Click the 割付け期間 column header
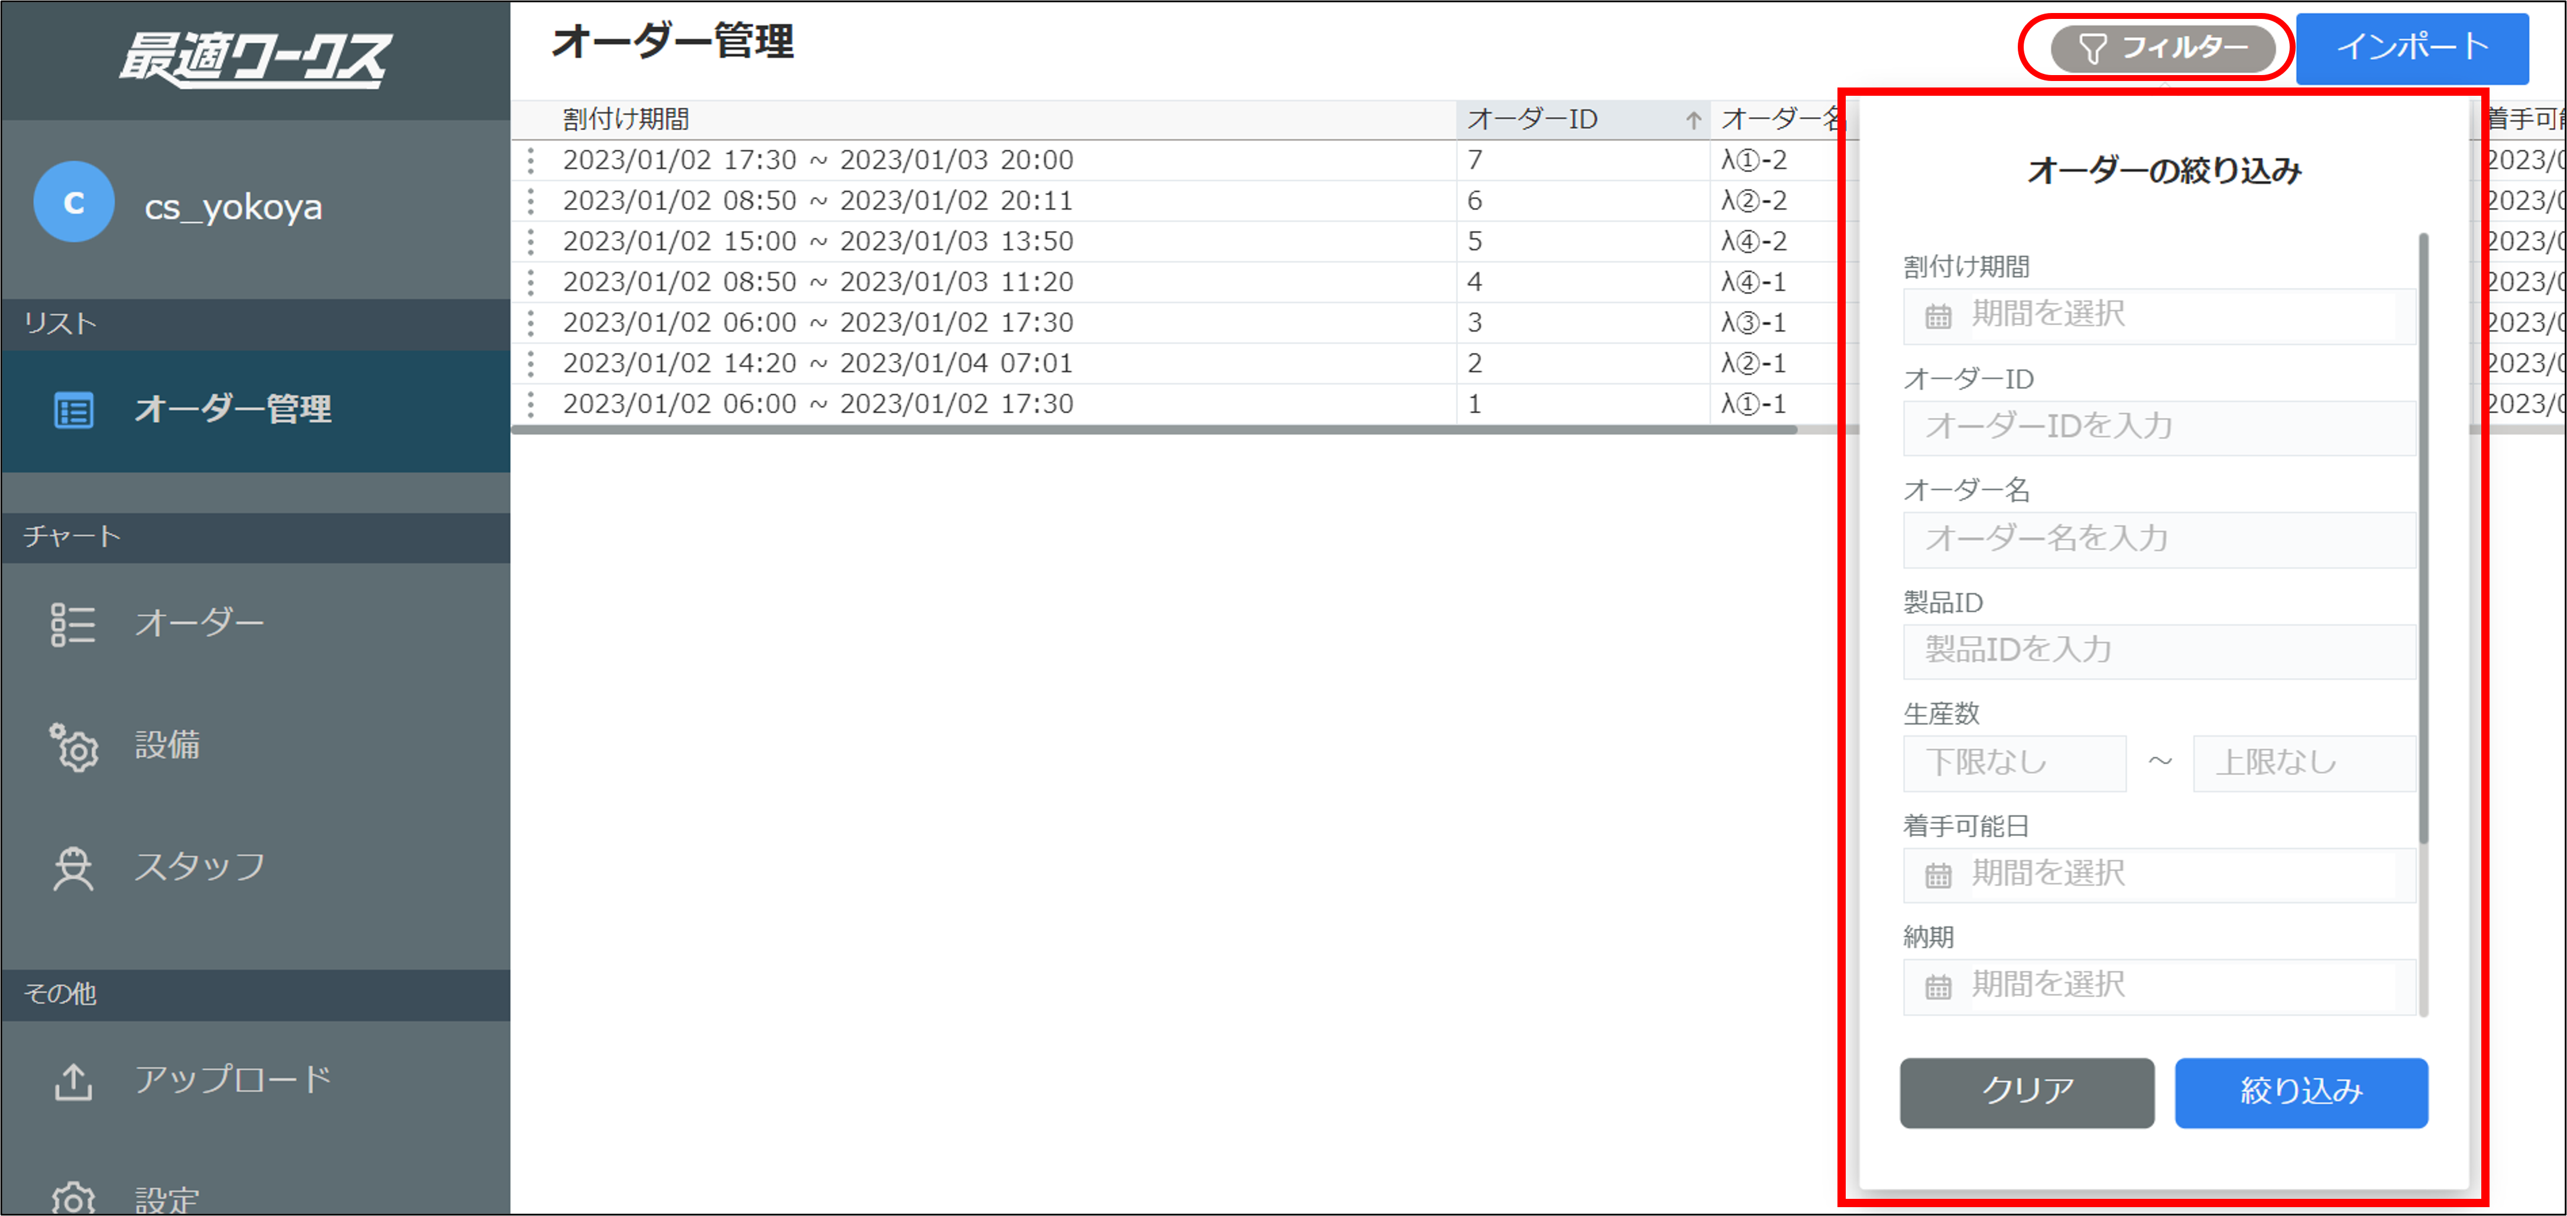This screenshot has height=1216, width=2567. pyautogui.click(x=984, y=119)
